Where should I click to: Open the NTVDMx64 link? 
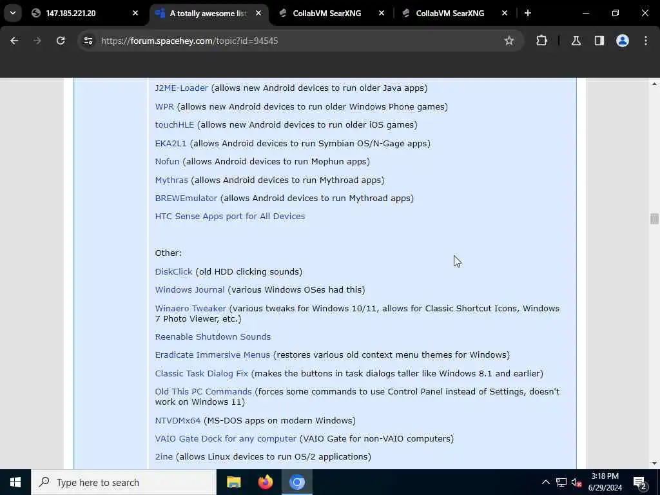(178, 420)
